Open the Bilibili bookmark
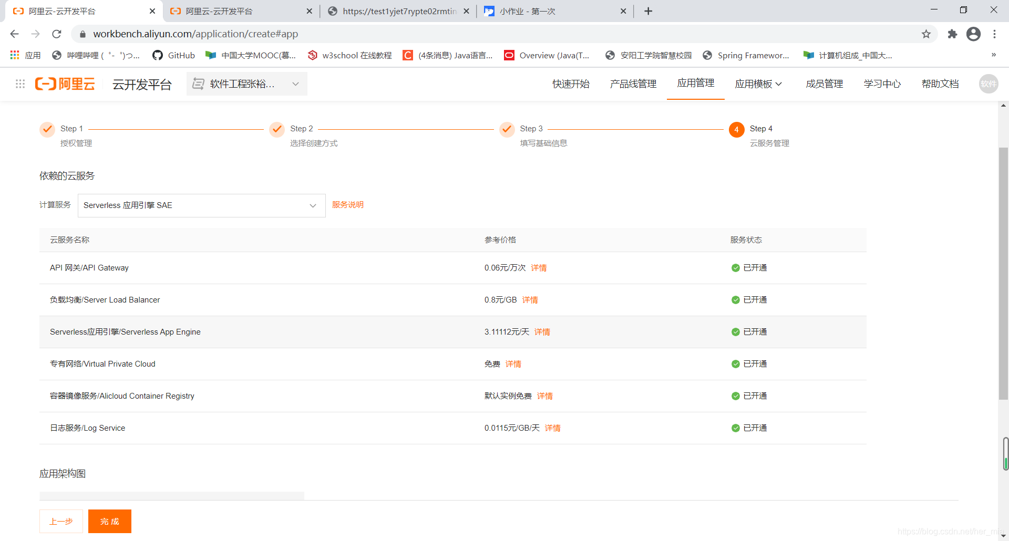Screen dimensions: 1009x541 point(96,55)
